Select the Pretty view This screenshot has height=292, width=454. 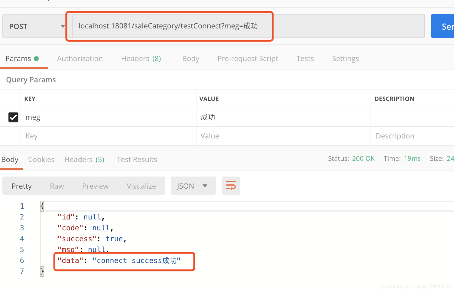click(x=21, y=186)
